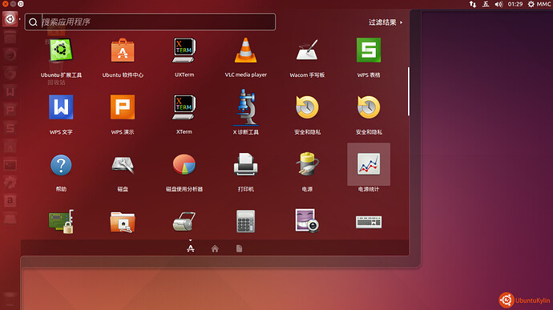
Task: Open the orange folder with keys icon
Action: [x=123, y=222]
